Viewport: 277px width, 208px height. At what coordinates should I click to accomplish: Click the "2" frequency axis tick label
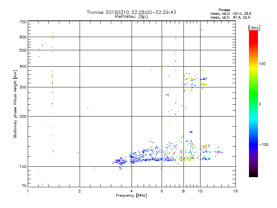(80, 191)
